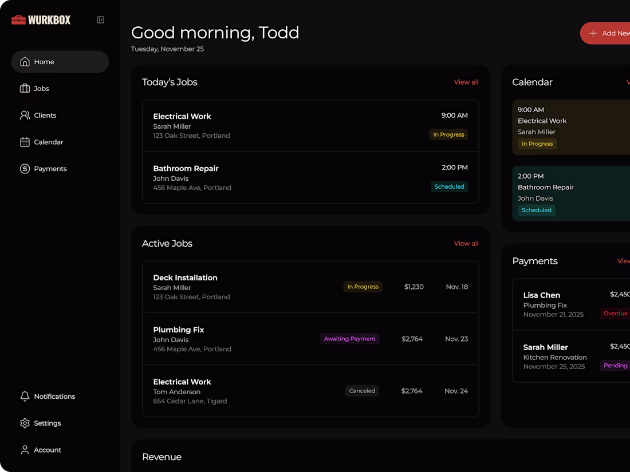Collapse the sidebar with the panel icon
630x472 pixels.
[x=100, y=19]
